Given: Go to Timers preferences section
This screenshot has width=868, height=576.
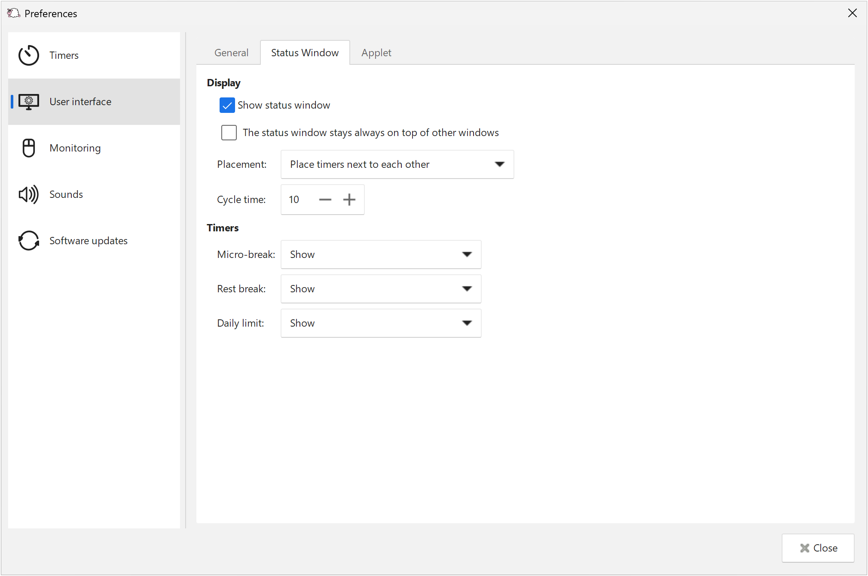Looking at the screenshot, I should 64,55.
